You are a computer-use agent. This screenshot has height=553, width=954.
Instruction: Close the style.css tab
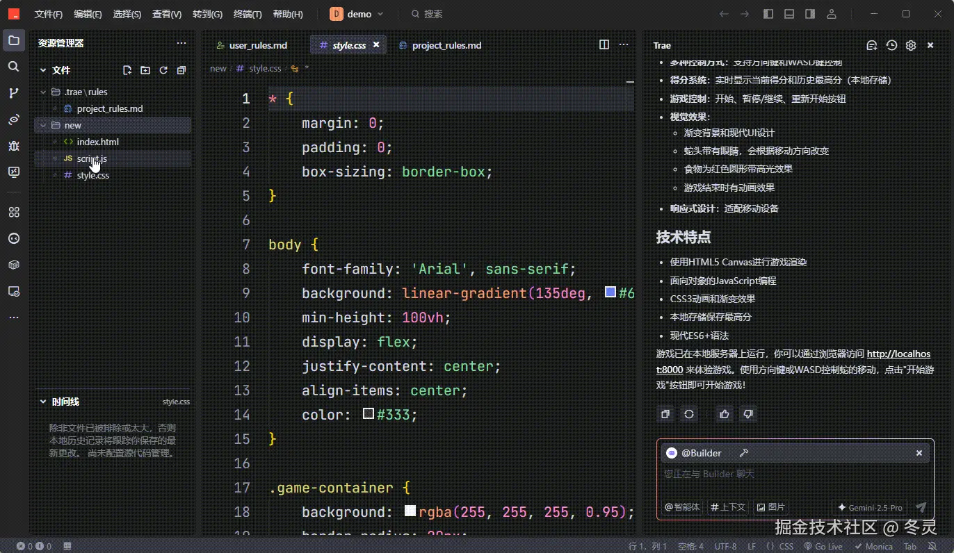(376, 44)
